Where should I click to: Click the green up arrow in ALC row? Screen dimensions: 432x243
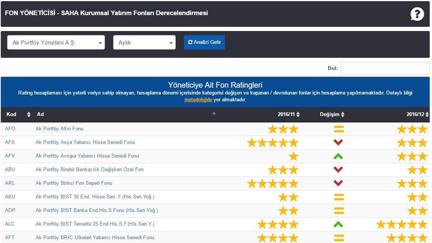[x=338, y=224]
